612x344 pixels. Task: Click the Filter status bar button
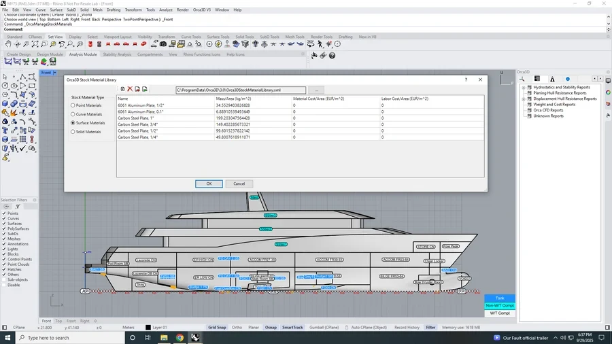pos(430,328)
